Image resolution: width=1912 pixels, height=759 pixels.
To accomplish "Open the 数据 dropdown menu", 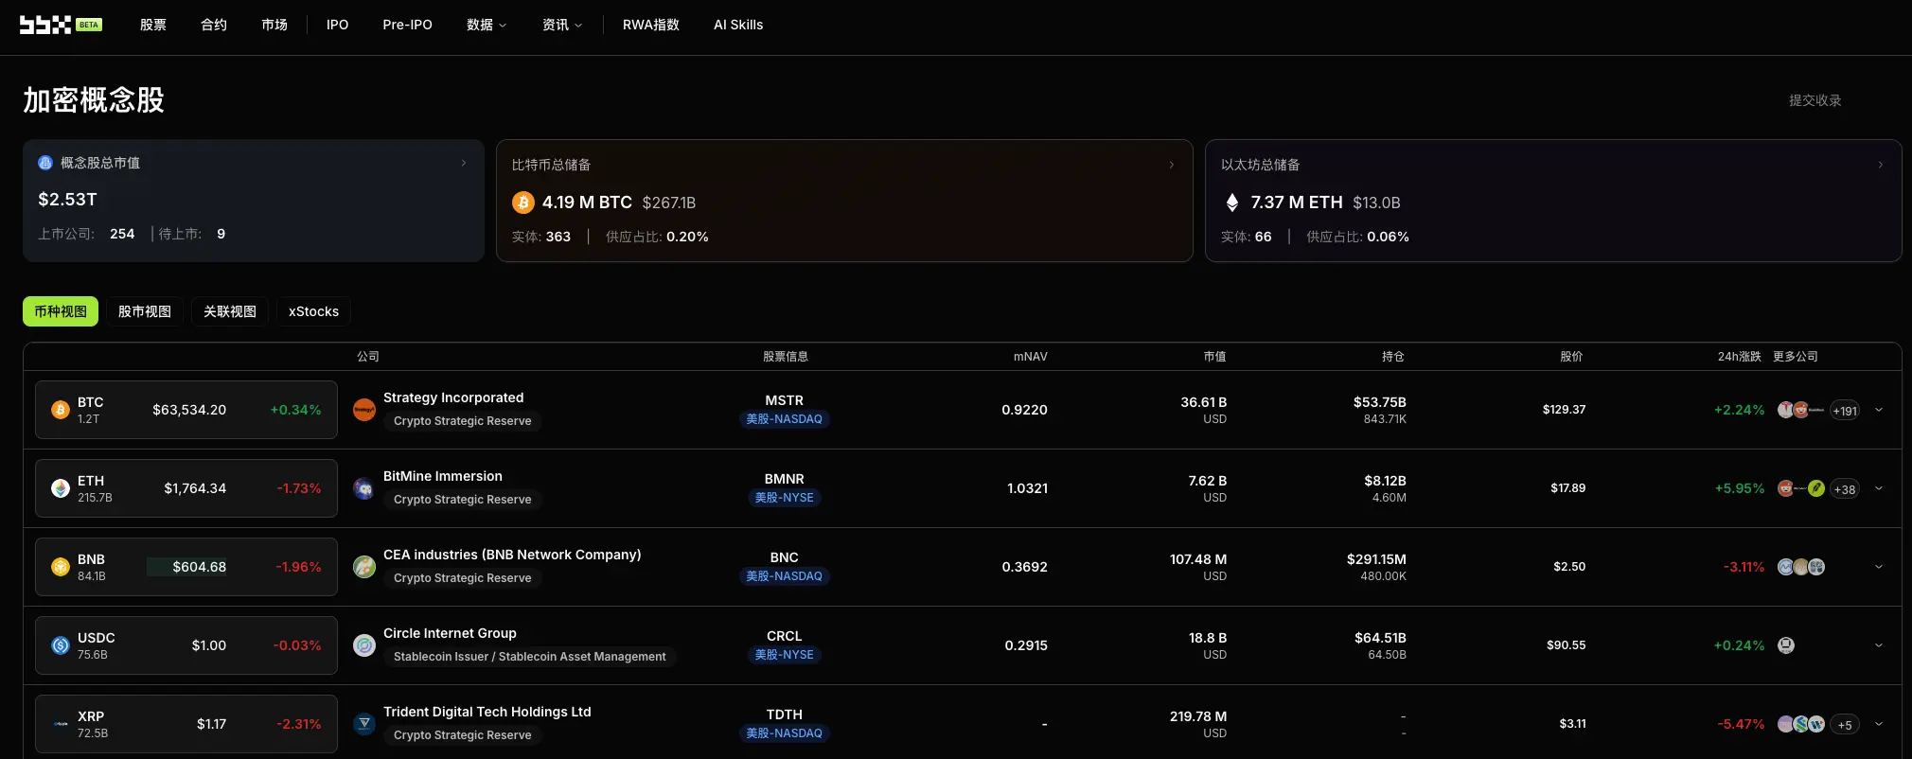I will pos(487,25).
